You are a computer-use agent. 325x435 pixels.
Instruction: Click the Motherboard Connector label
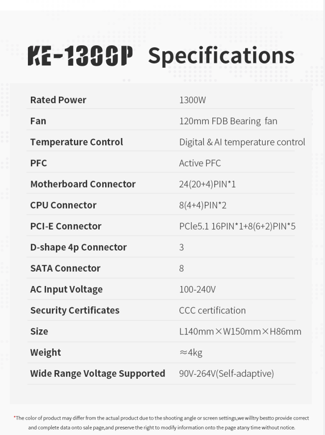(x=83, y=184)
